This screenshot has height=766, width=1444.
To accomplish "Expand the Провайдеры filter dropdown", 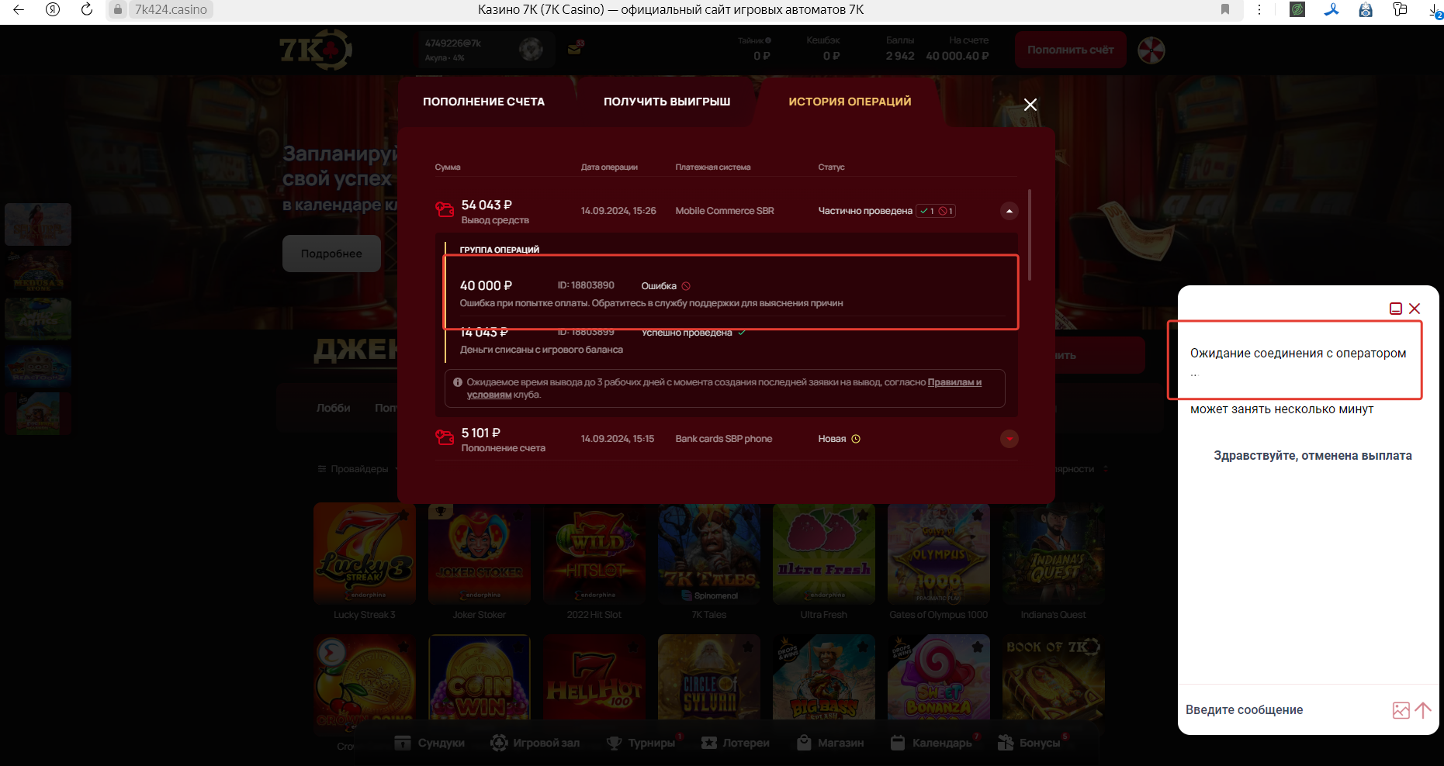I will pyautogui.click(x=358, y=469).
